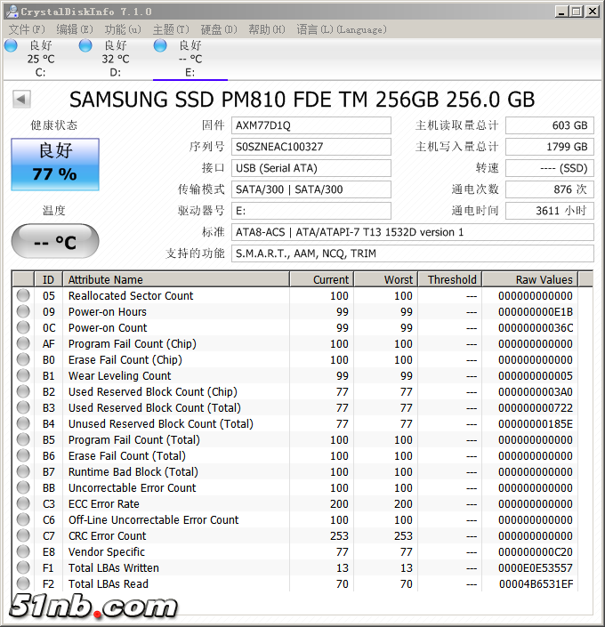The width and height of the screenshot is (605, 627).
Task: Click status circle for Vendor Specific
Action: [23, 551]
